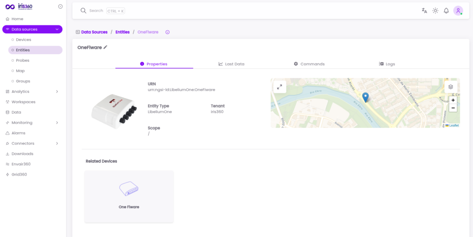
Task: Click the Alarms triangle icon
Action: 7,133
